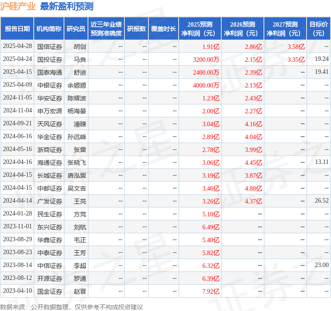331x311 pixels.
Task: Click analyst name 孙远峰
Action: coord(77,137)
